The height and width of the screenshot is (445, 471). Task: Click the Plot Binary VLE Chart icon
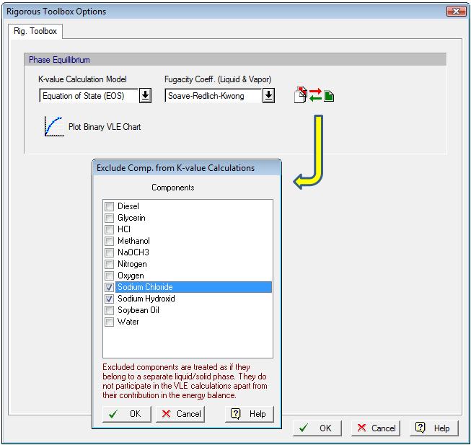pos(54,126)
